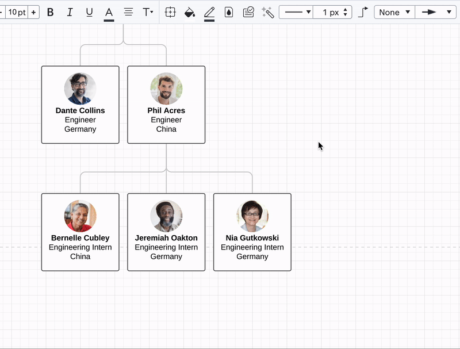This screenshot has height=349, width=460.
Task: Open text alignment options
Action: click(128, 12)
